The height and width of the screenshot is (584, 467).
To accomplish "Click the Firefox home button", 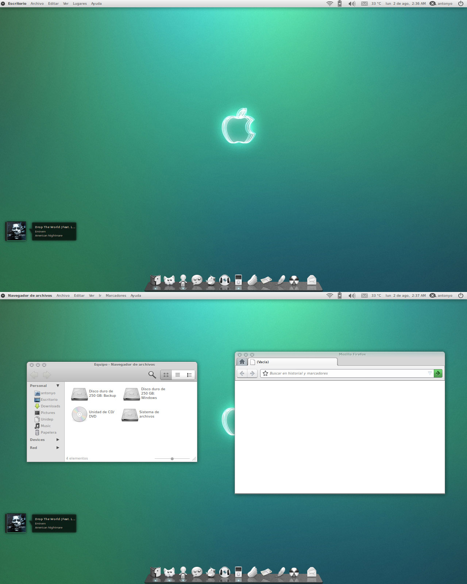I will pos(242,362).
